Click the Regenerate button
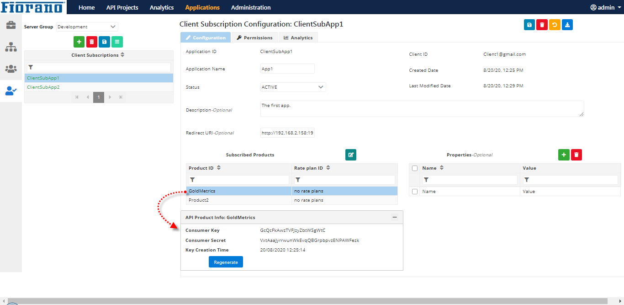The height and width of the screenshot is (305, 624). [226, 262]
